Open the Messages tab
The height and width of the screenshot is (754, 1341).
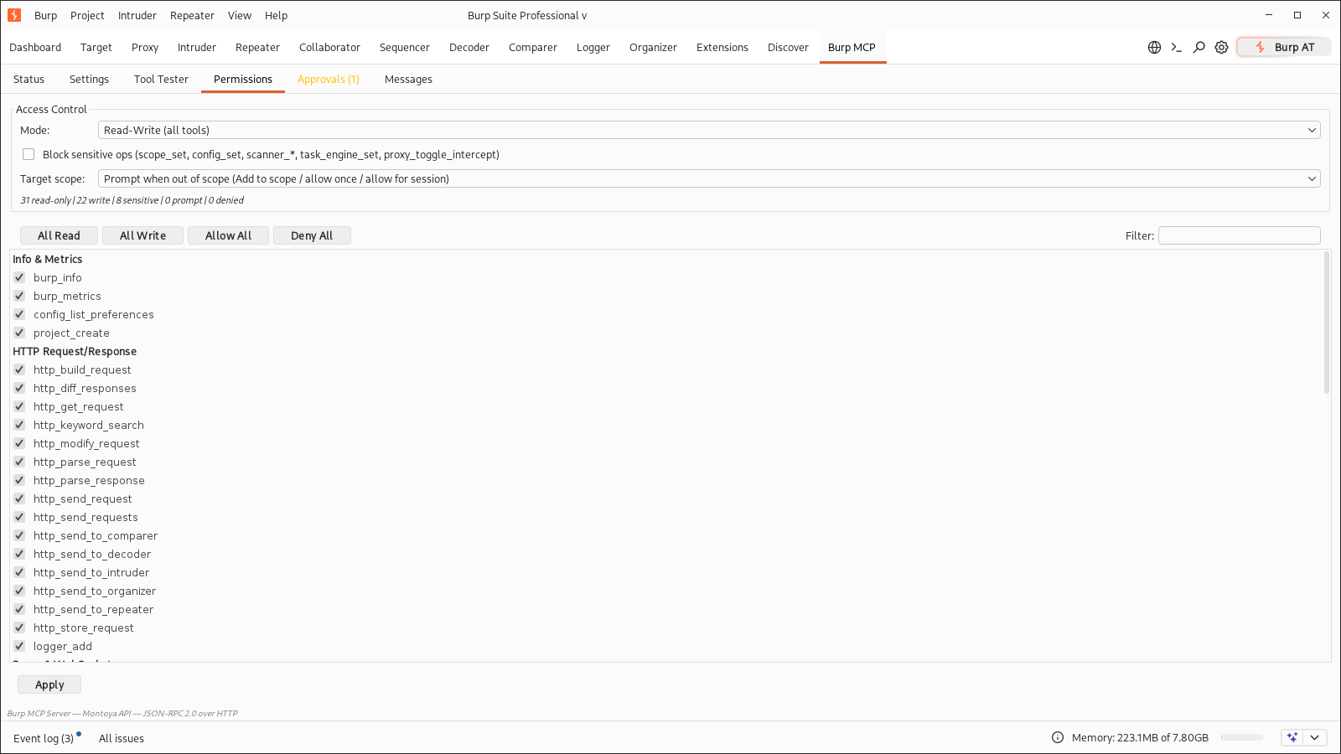pos(408,79)
